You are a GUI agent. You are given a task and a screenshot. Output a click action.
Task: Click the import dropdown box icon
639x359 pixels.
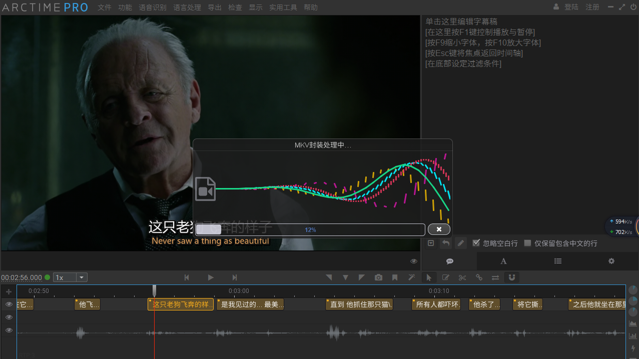click(x=430, y=243)
